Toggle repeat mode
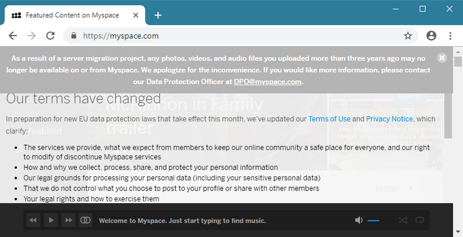The height and width of the screenshot is (237, 463). [419, 220]
